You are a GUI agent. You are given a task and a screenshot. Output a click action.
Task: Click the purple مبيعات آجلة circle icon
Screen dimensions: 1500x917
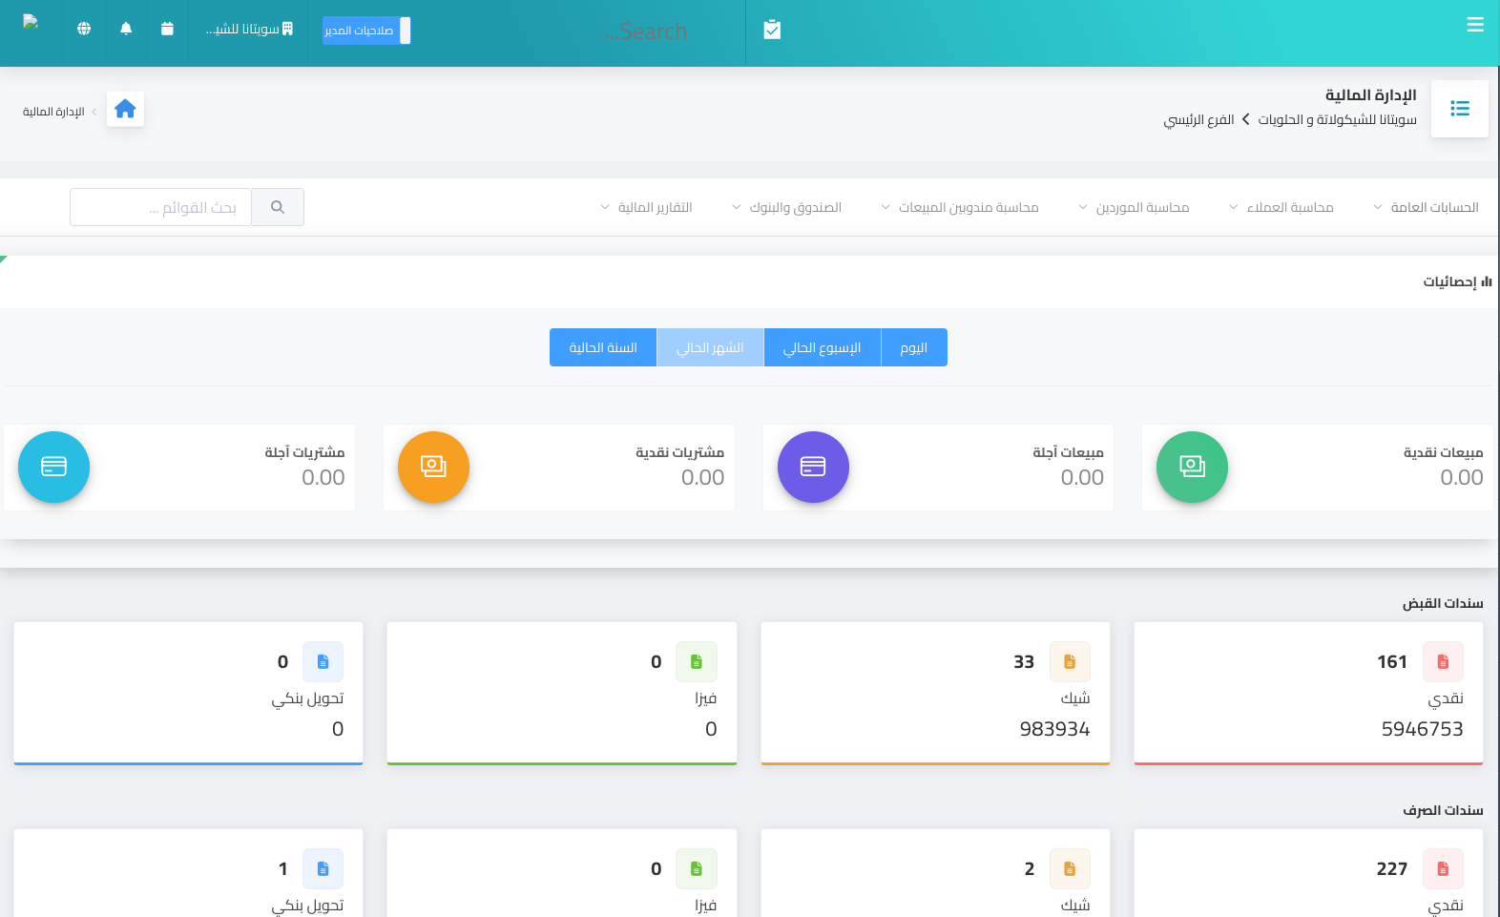[x=813, y=467]
